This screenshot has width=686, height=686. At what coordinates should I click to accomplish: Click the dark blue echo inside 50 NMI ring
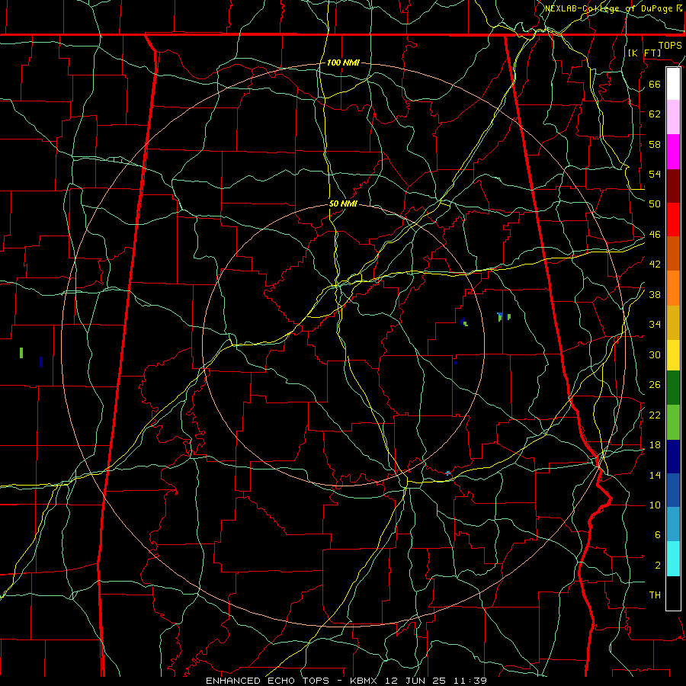tap(463, 322)
